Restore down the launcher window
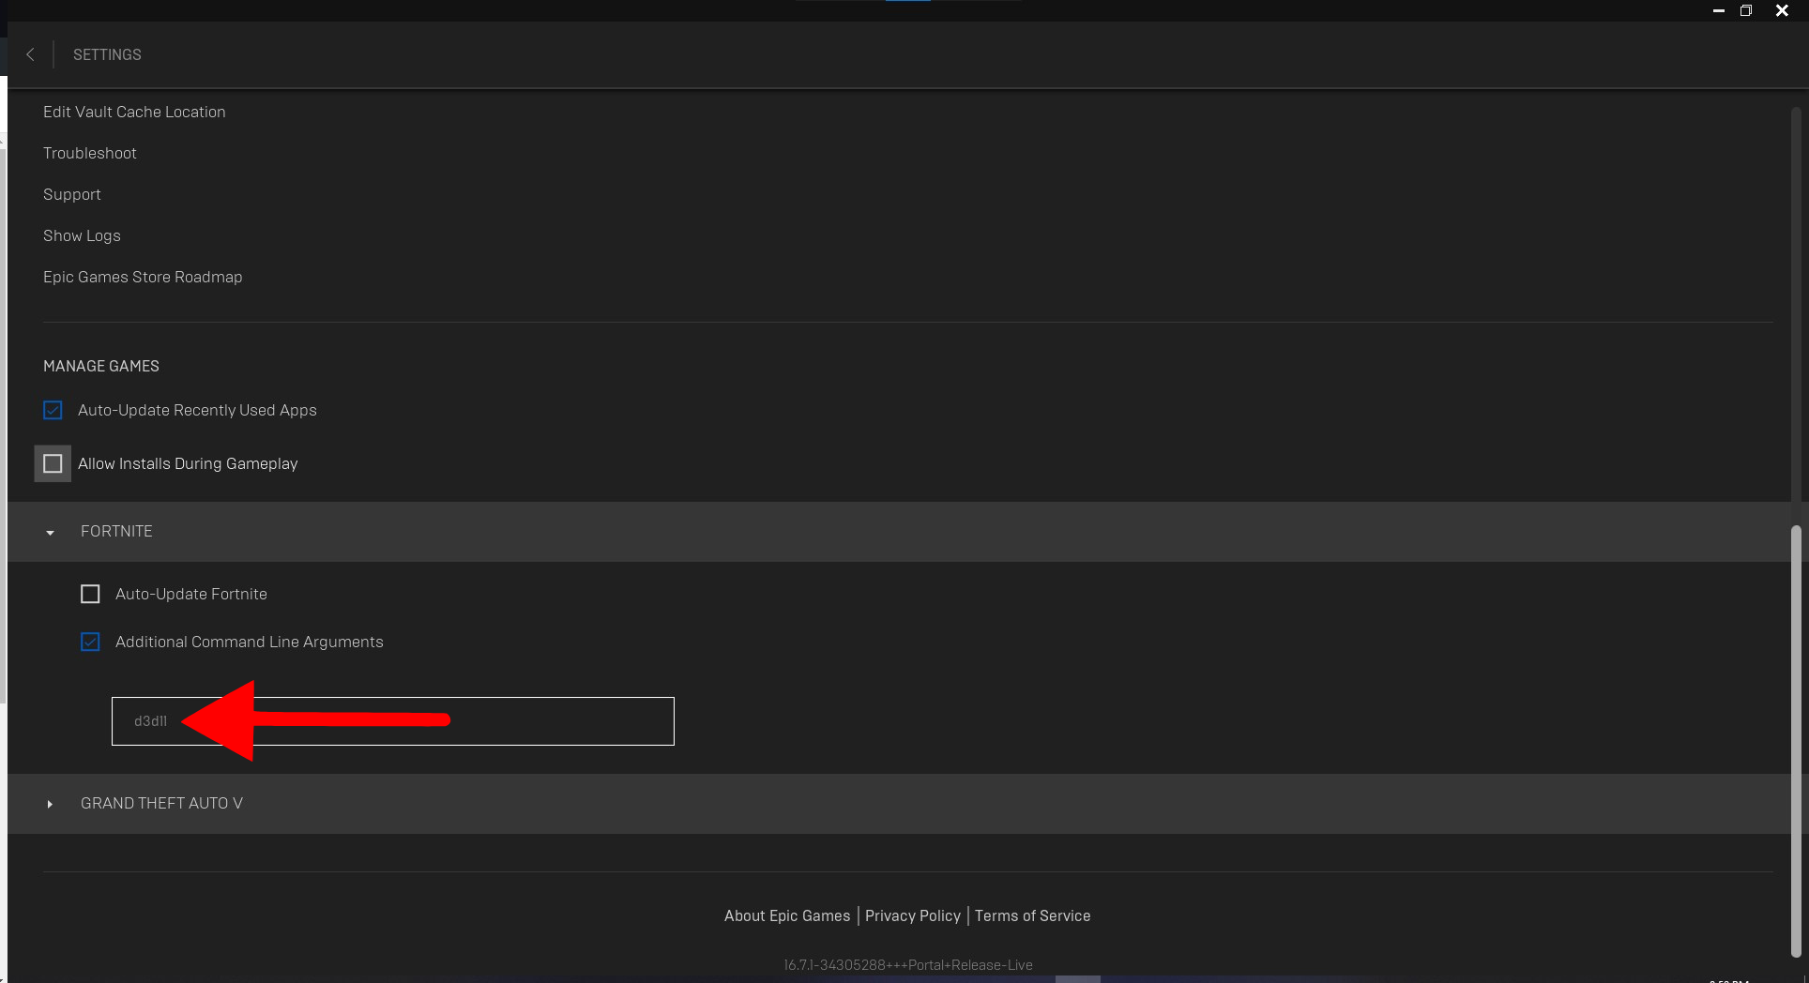 click(x=1746, y=10)
